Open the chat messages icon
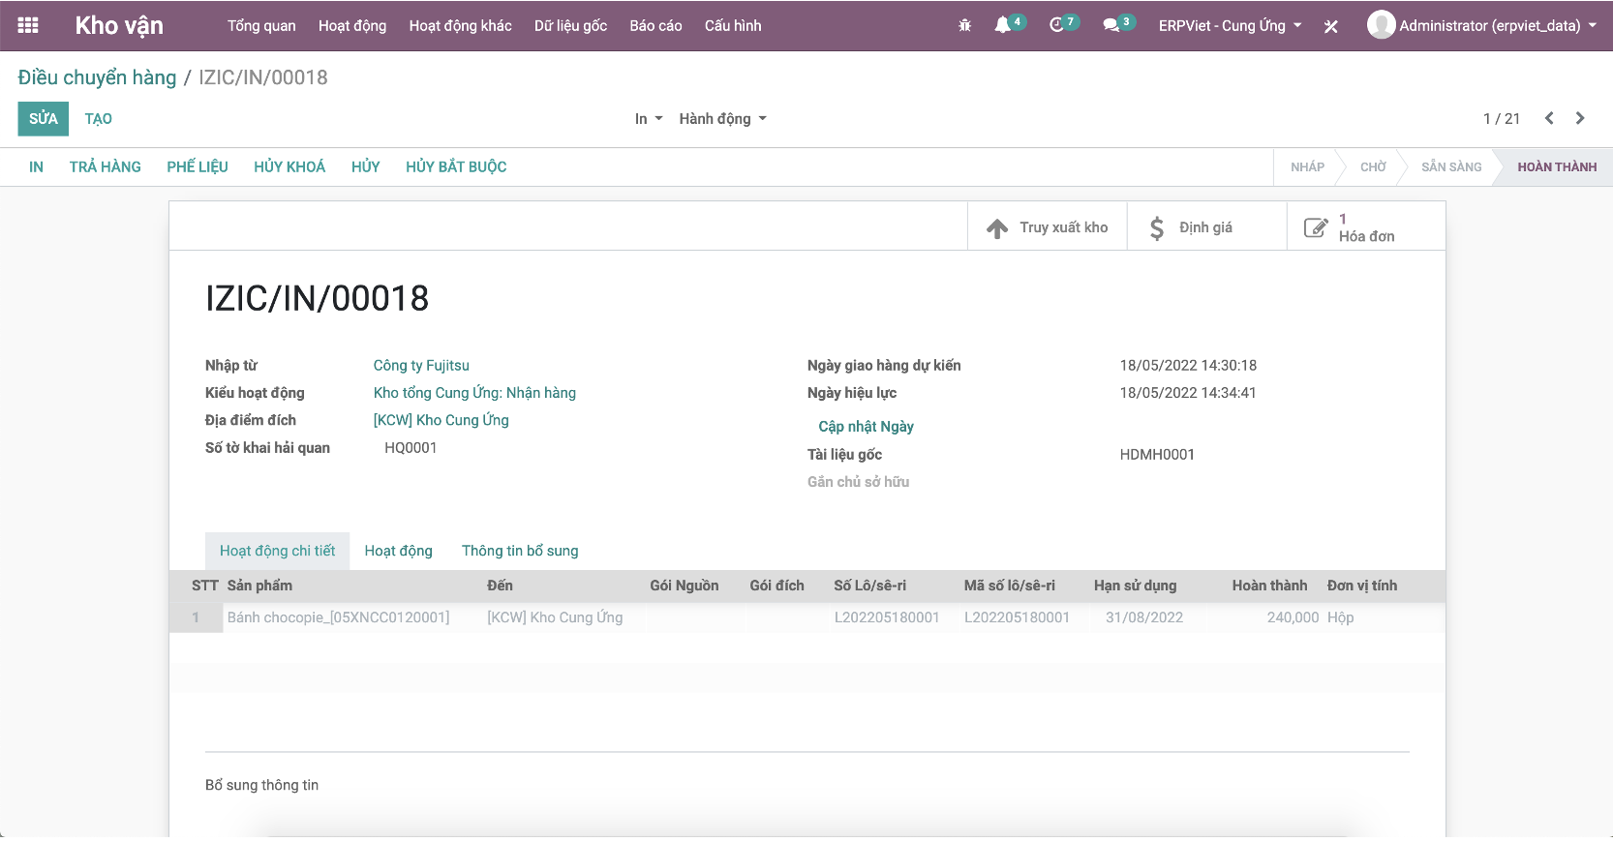 [x=1111, y=26]
